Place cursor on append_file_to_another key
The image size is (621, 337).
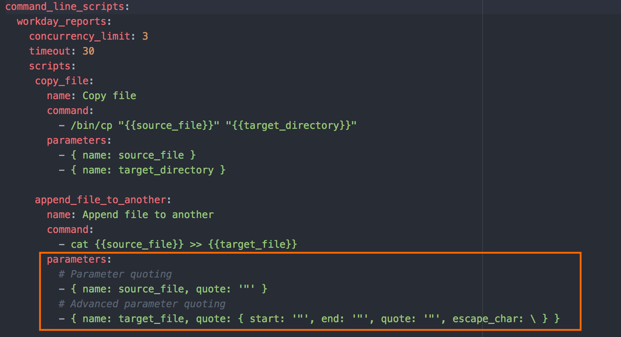(x=100, y=200)
